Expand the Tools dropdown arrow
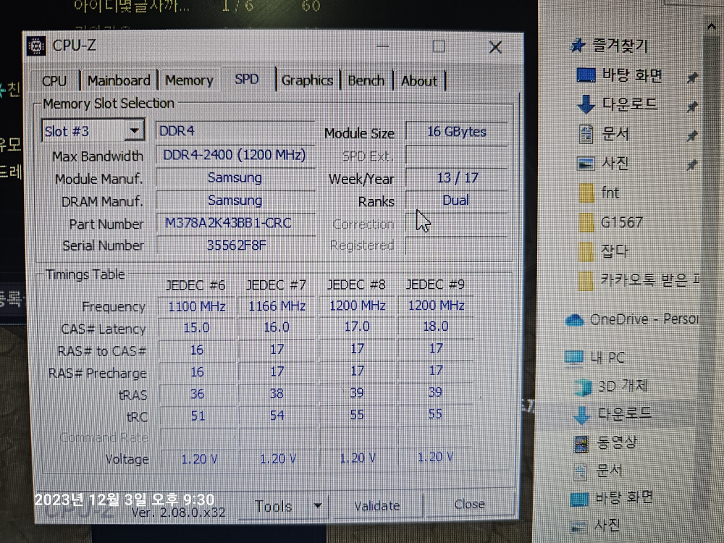The image size is (724, 543). pyautogui.click(x=318, y=506)
